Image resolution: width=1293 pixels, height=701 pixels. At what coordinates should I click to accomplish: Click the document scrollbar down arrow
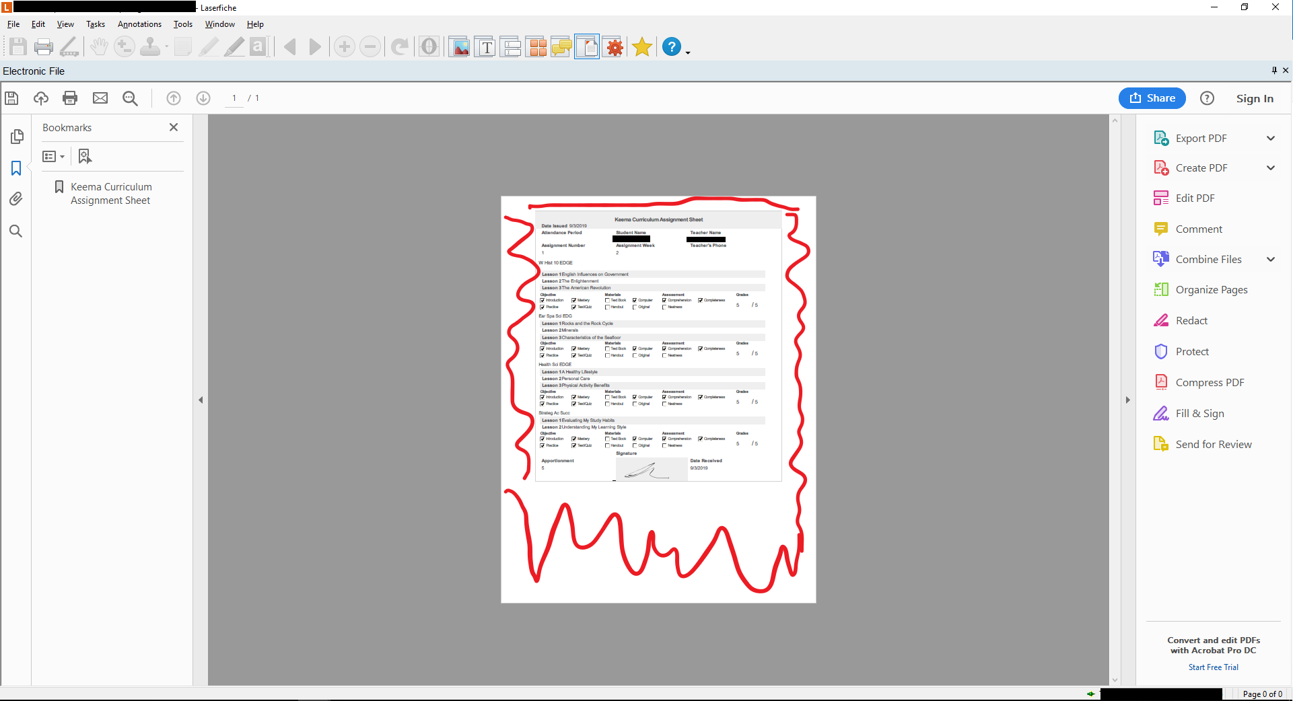[1115, 680]
